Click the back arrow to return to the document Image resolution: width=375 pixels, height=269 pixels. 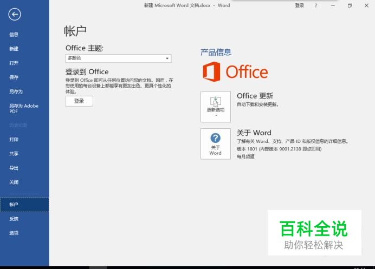pos(15,14)
